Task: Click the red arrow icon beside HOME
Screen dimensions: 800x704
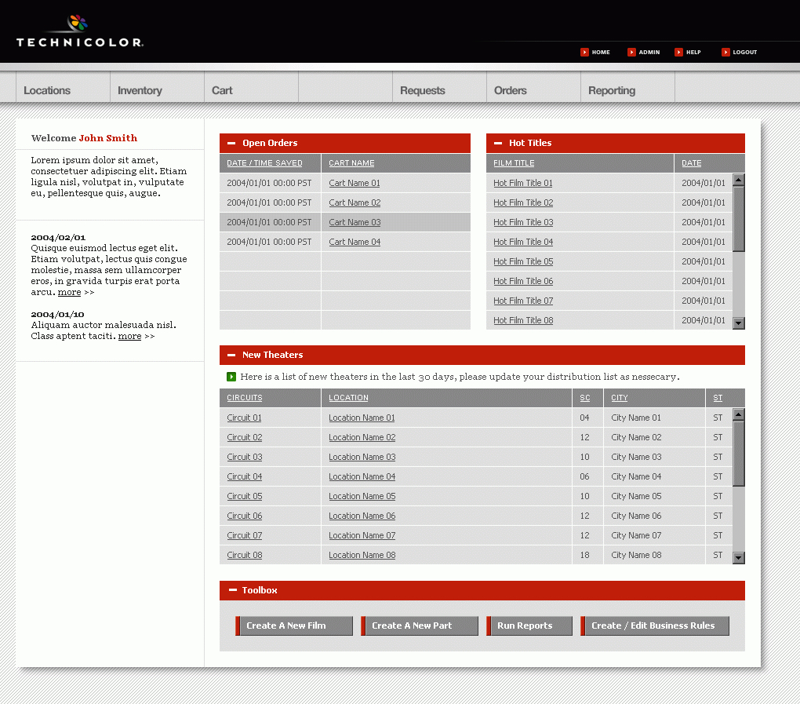Action: click(584, 52)
